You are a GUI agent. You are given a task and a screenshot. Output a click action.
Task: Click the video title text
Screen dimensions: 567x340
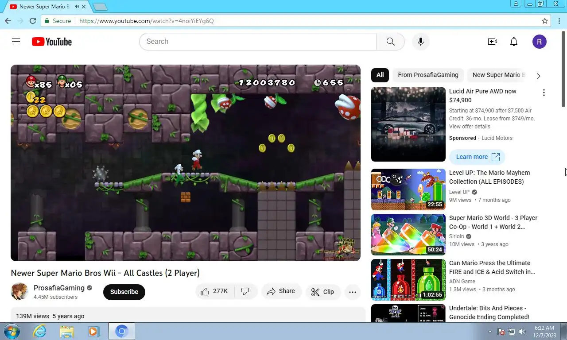(105, 273)
